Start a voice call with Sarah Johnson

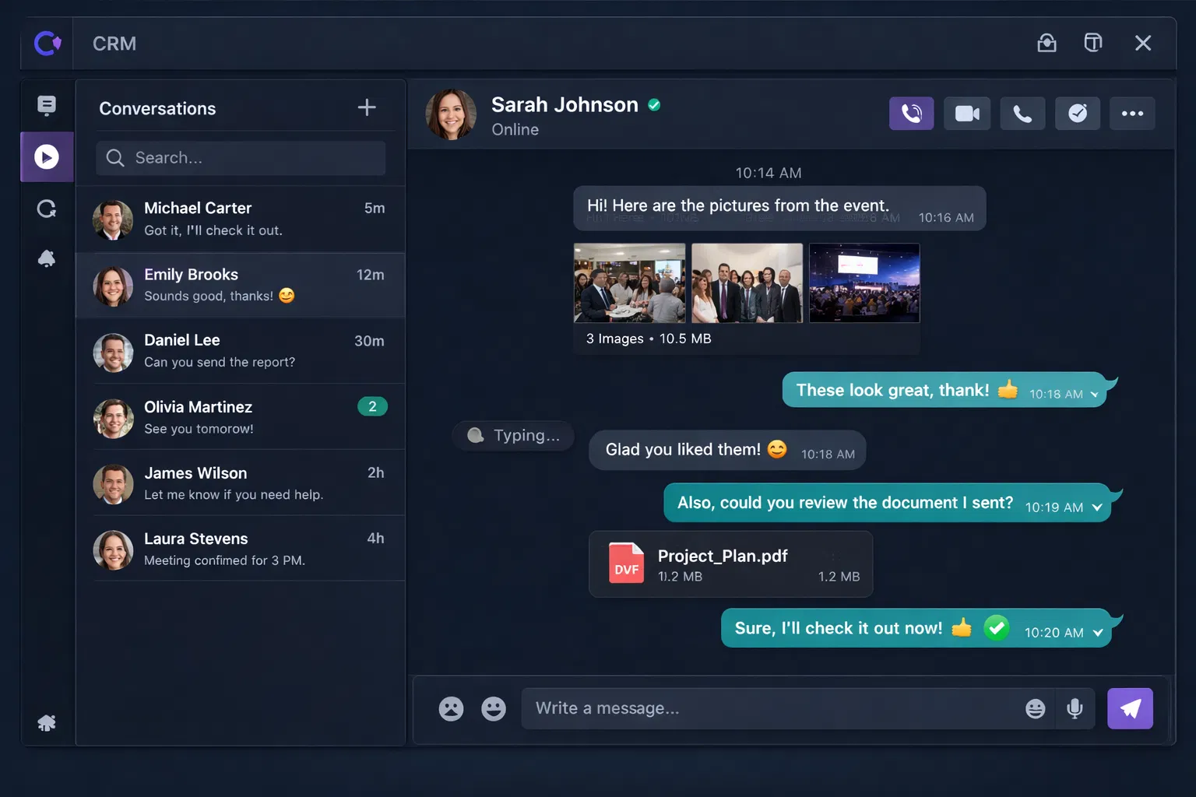[911, 113]
